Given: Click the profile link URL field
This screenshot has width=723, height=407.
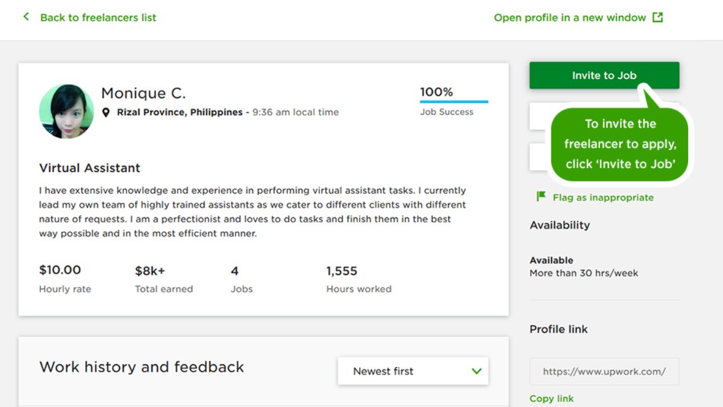Looking at the screenshot, I should (x=604, y=371).
